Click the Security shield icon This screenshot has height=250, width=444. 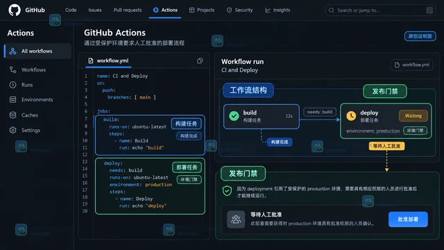(229, 10)
